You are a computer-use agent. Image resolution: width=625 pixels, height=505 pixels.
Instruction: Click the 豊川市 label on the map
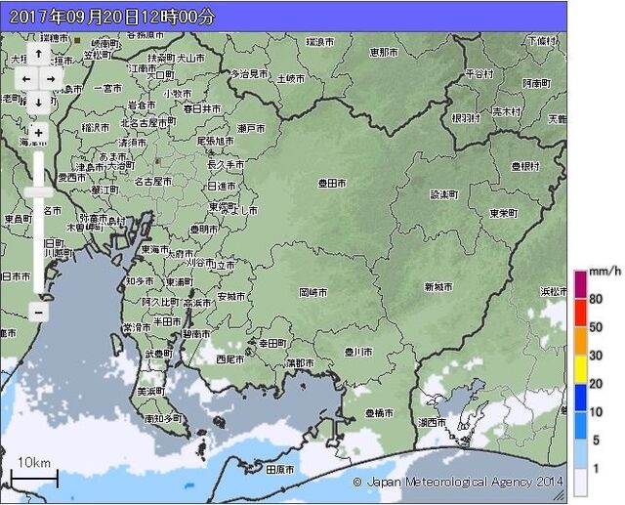(358, 352)
